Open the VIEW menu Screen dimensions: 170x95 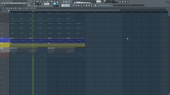click(x=16, y=3)
